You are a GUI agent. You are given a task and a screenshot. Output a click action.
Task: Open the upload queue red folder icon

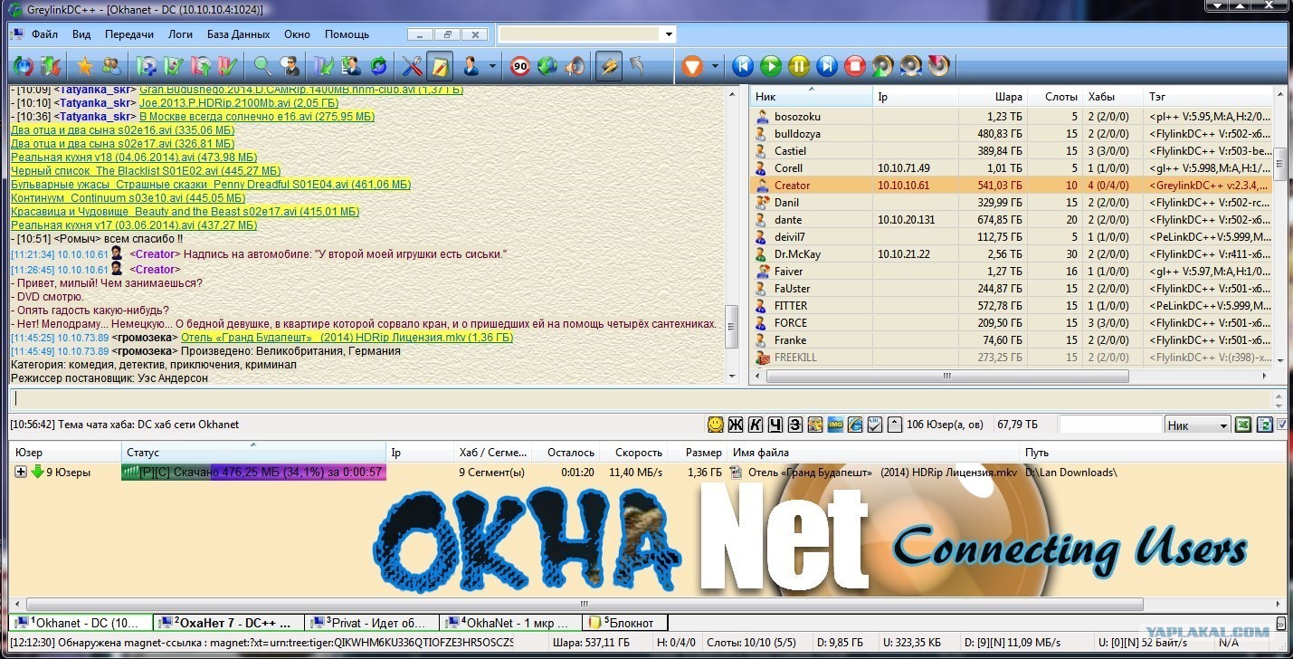coord(201,66)
